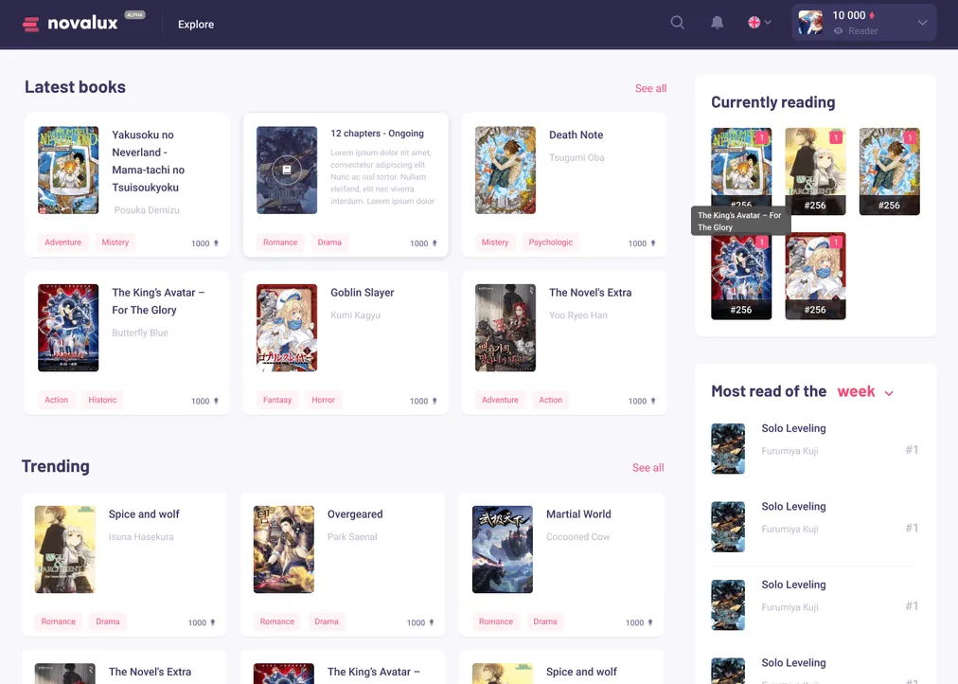Click the novalux logo in the top bar
The image size is (958, 684).
coord(82,22)
